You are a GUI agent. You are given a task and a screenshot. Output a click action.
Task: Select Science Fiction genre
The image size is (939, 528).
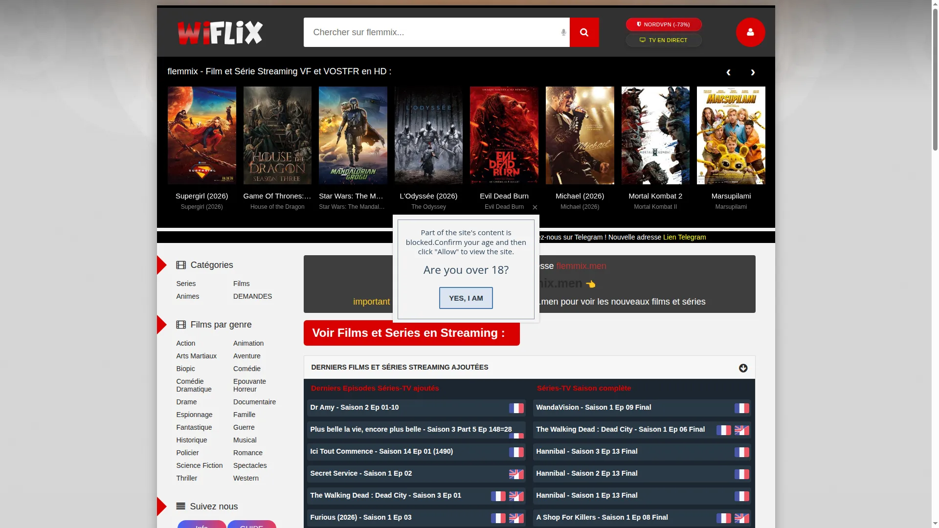coord(199,465)
